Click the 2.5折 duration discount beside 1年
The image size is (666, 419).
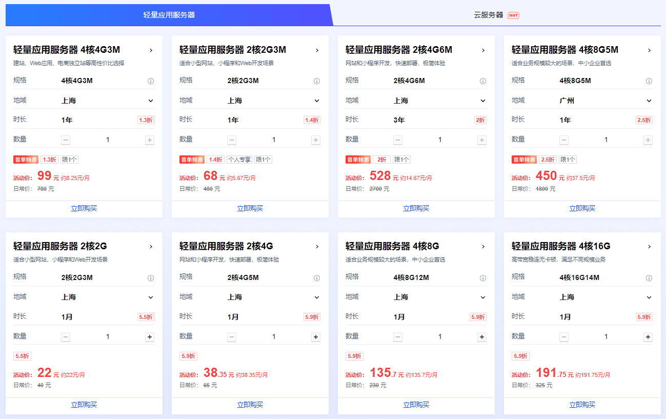click(644, 120)
